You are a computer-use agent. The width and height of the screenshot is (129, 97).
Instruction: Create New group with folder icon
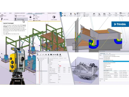coord(51,55)
